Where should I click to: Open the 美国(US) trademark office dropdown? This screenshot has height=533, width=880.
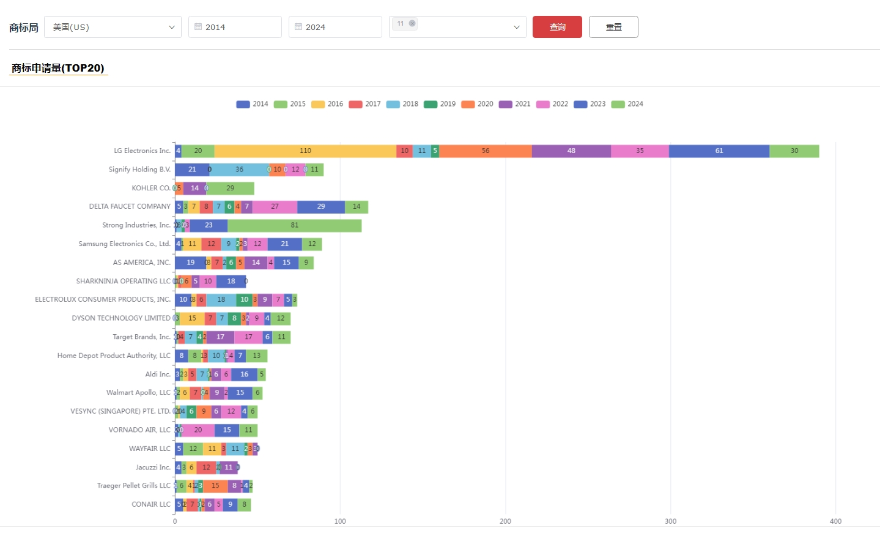[x=113, y=27]
